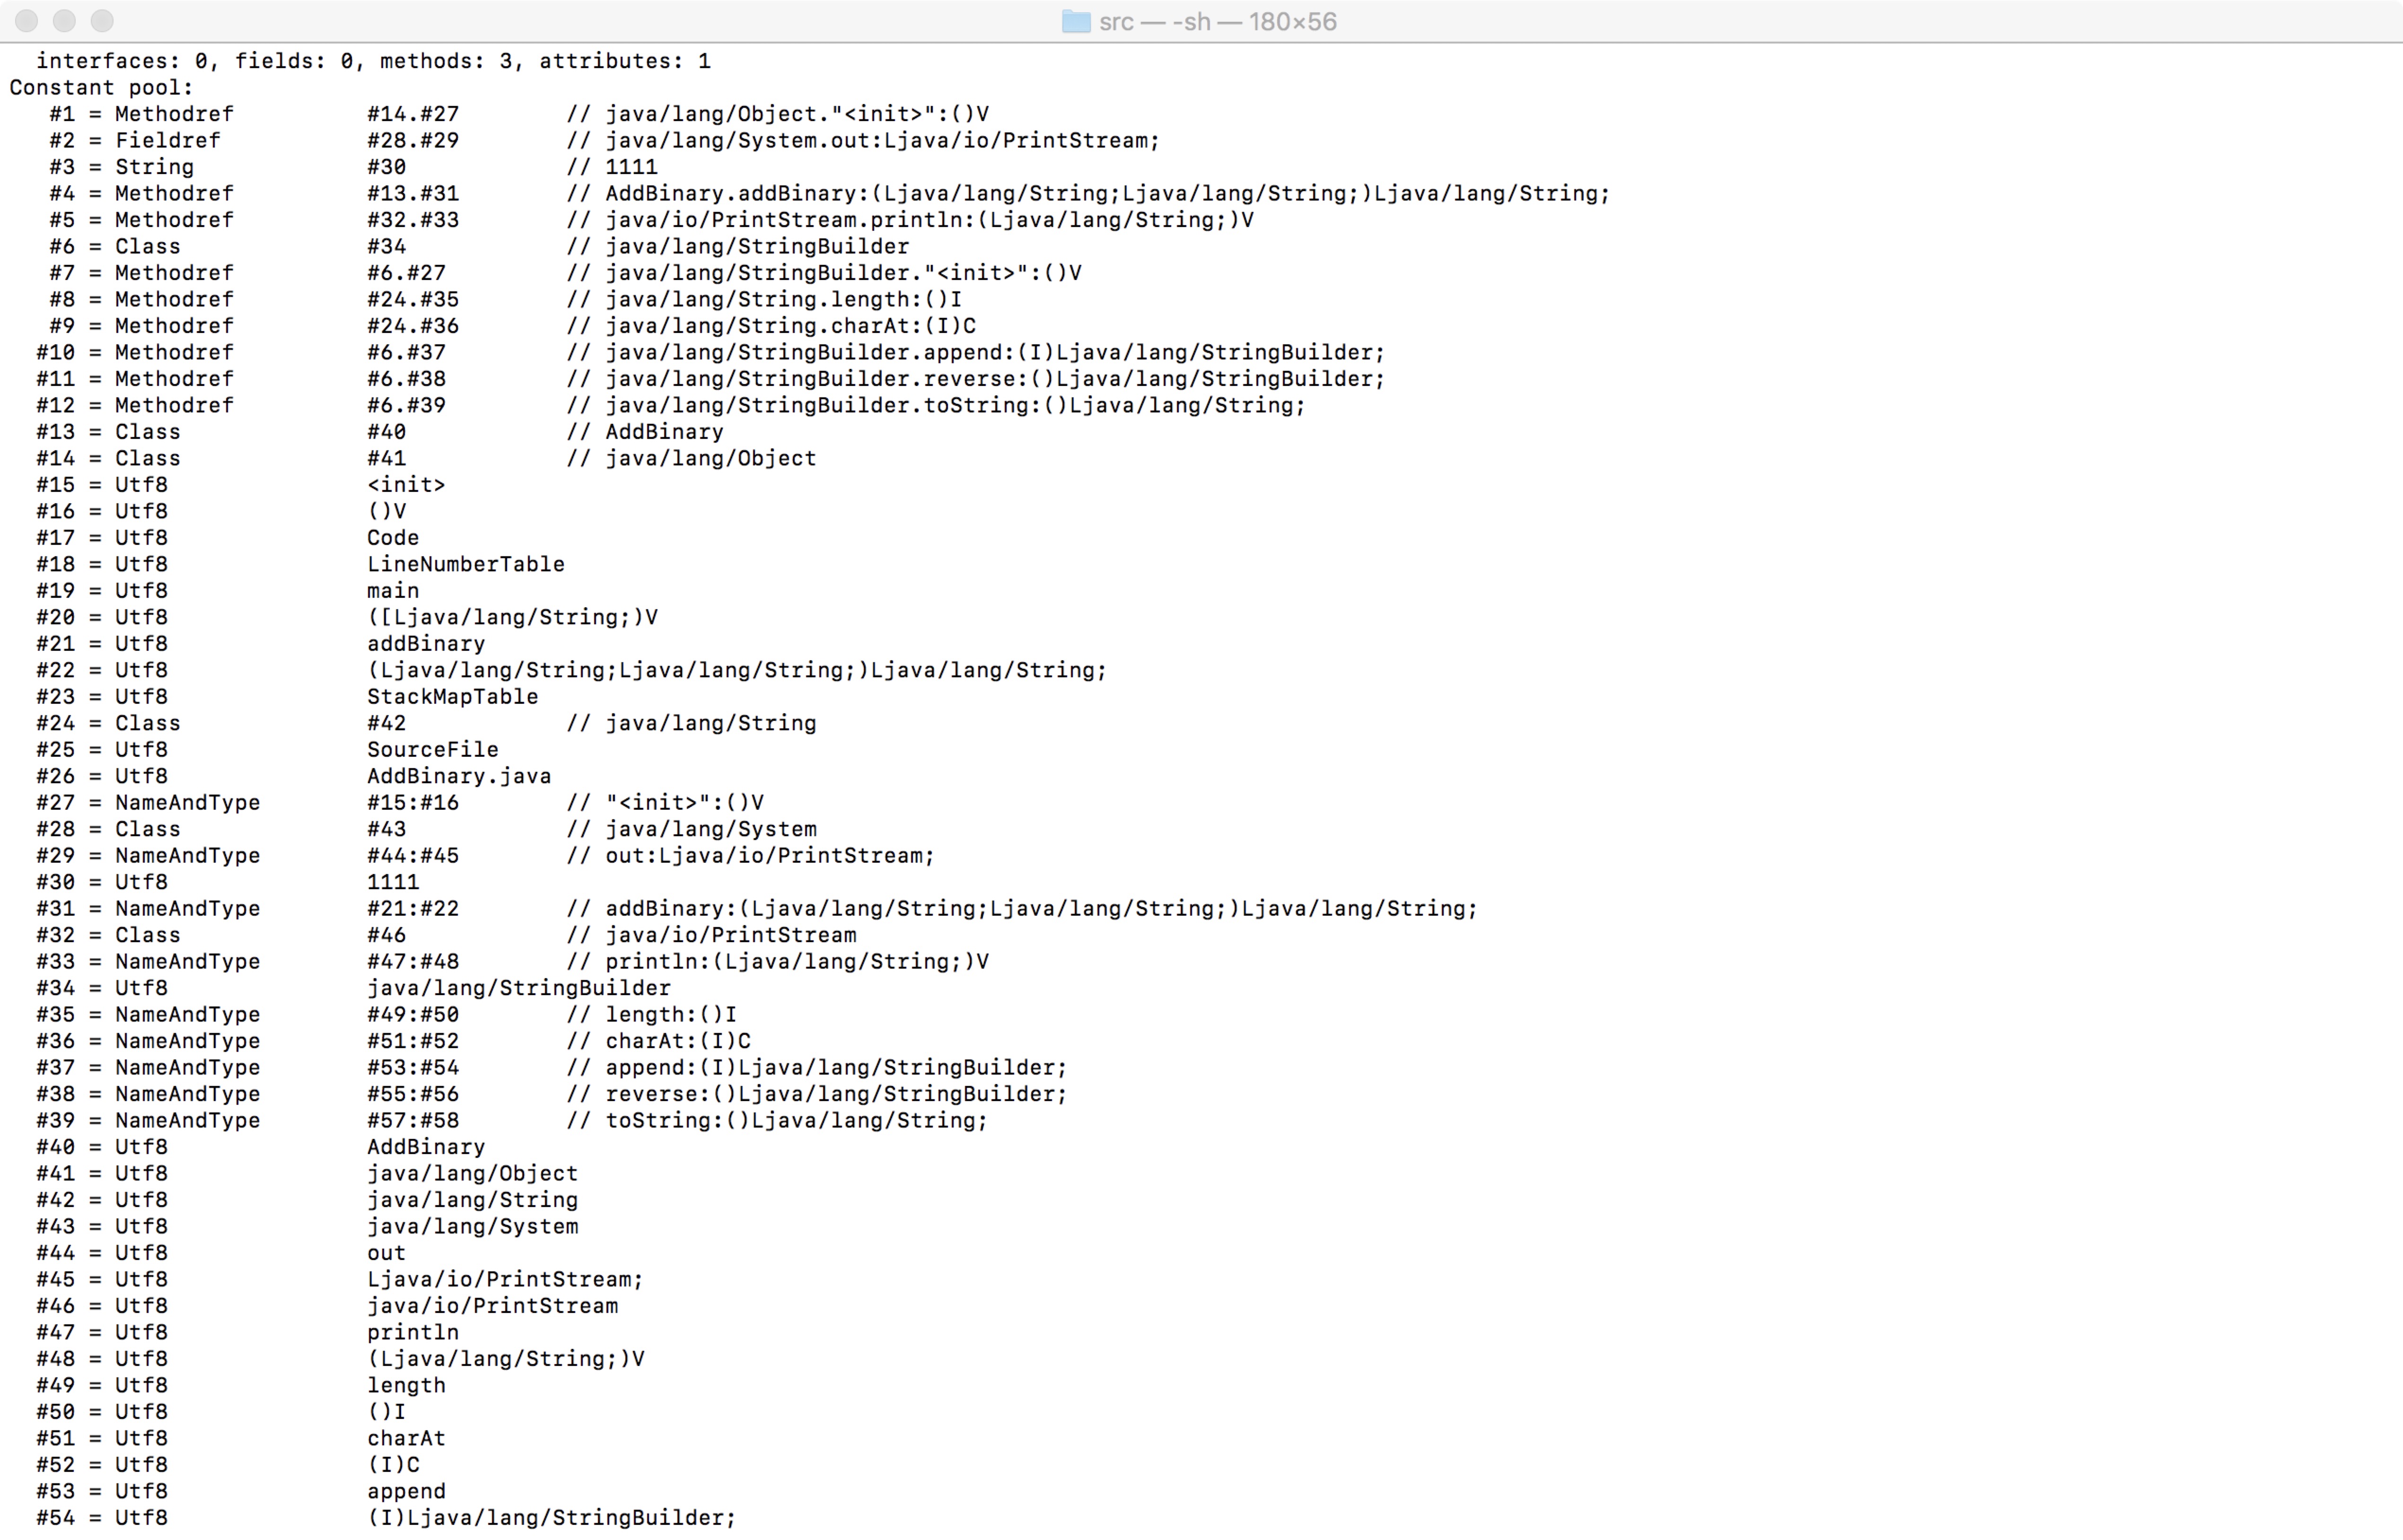Click the 'out' value on line #44
Image resolution: width=2403 pixels, height=1540 pixels.
[387, 1254]
